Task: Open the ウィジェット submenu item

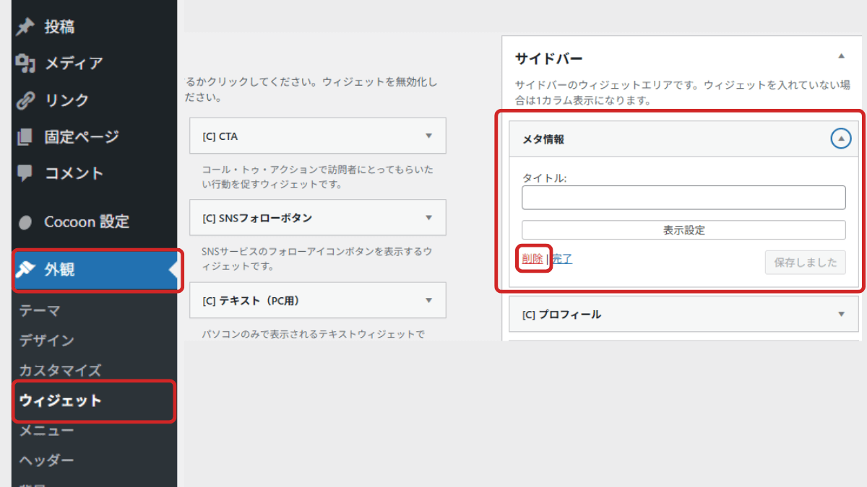Action: 61,400
